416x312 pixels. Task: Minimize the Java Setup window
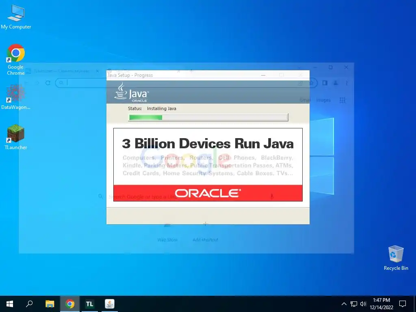pyautogui.click(x=263, y=75)
